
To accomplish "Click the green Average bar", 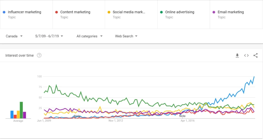I will (x=21, y=110).
